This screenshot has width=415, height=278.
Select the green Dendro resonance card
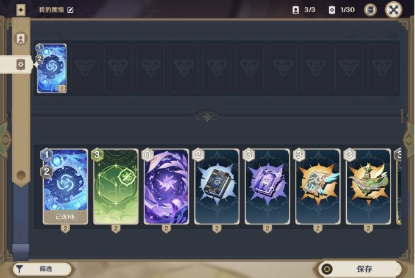116,187
